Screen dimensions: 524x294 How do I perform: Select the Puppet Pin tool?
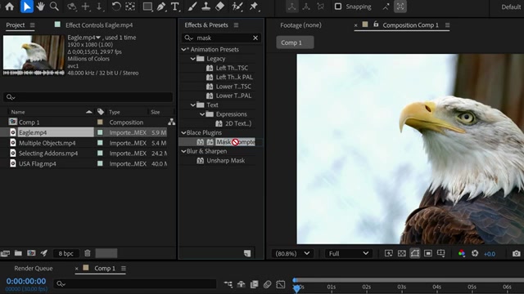point(254,7)
